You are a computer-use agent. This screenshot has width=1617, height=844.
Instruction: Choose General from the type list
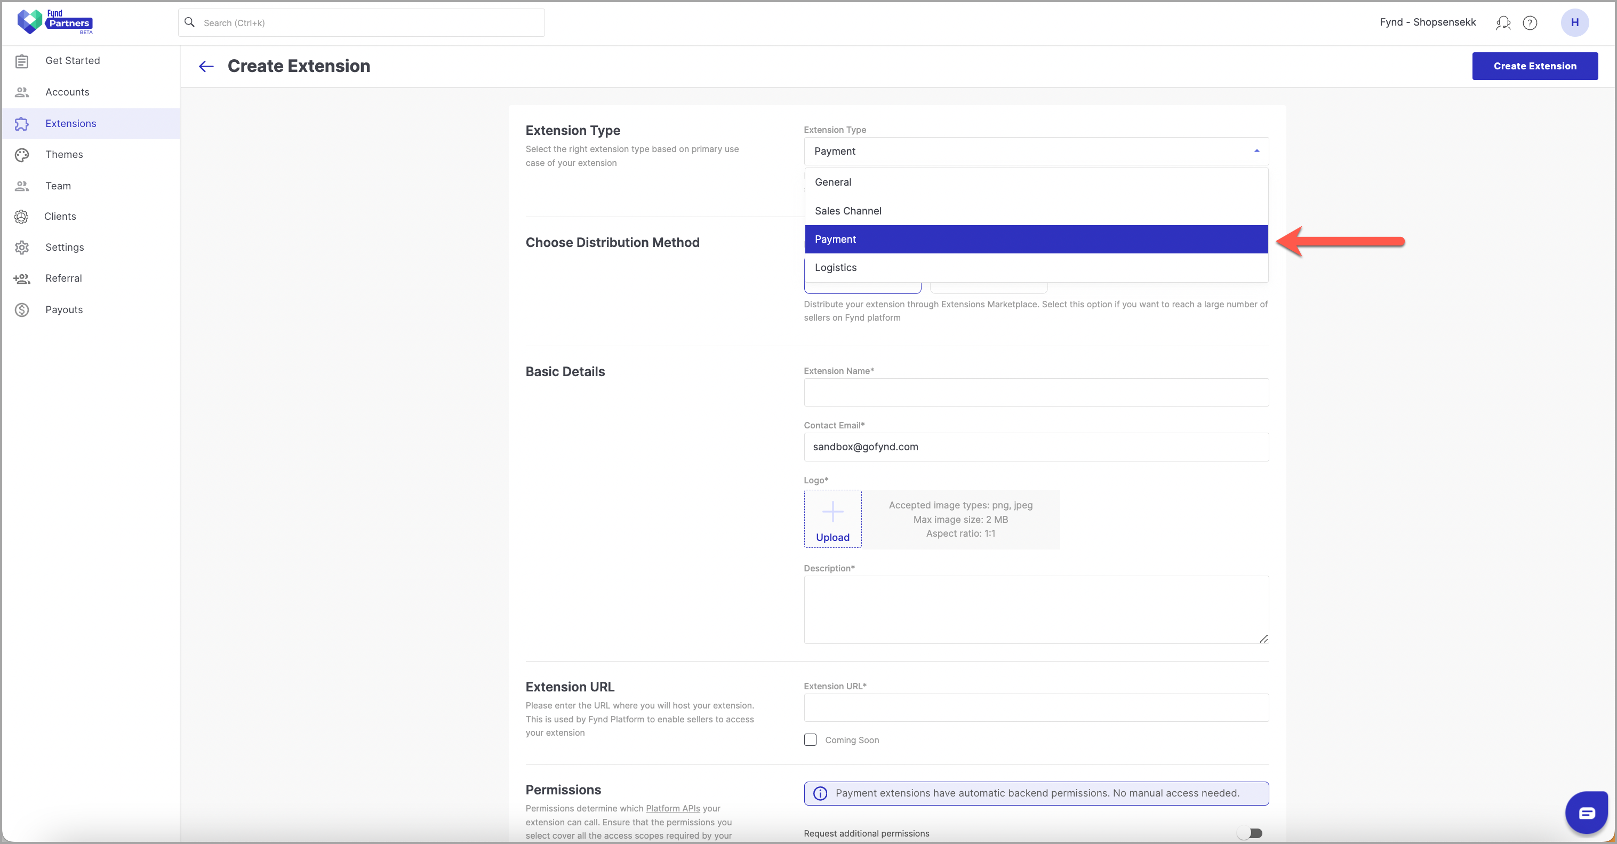(x=1036, y=182)
